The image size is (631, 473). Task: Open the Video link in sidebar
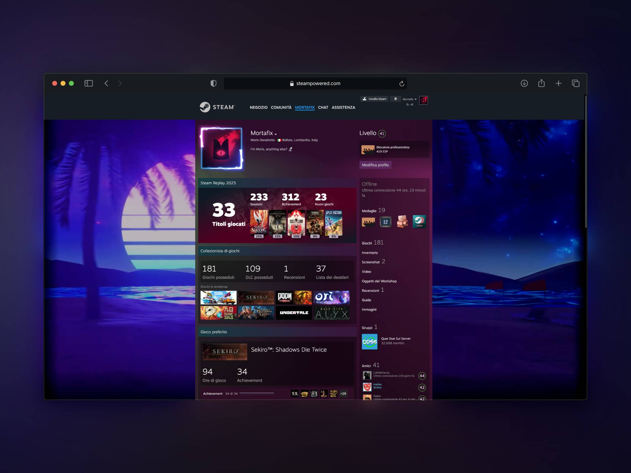click(366, 272)
